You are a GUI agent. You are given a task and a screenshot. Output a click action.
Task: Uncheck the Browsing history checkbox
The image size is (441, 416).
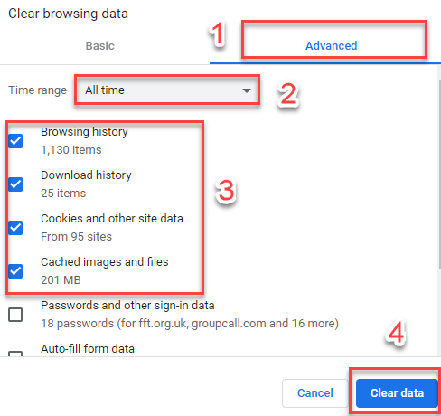15,141
